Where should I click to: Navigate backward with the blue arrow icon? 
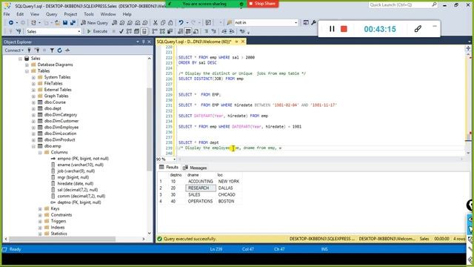11,23
